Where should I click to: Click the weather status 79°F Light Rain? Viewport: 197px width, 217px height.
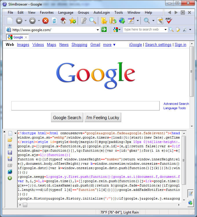click(x=120, y=212)
